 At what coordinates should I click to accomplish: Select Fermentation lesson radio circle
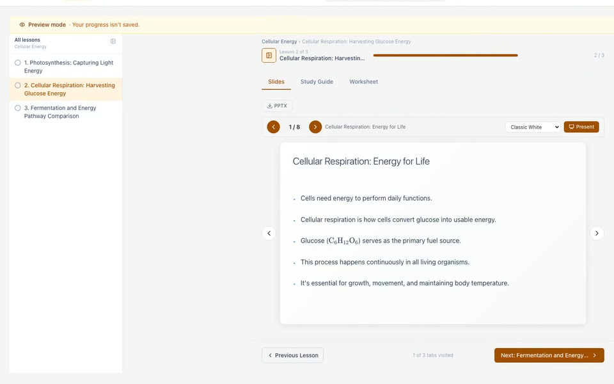(x=18, y=108)
